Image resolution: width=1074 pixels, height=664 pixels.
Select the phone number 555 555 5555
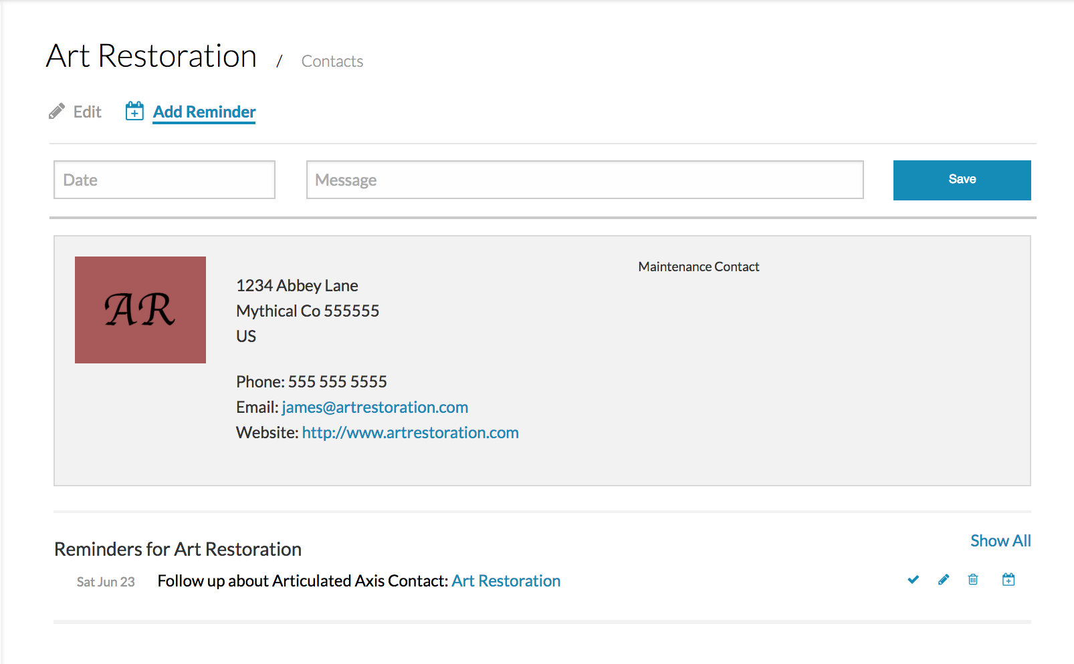[337, 381]
